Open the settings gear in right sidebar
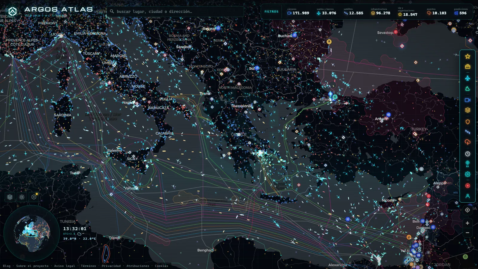Viewport: 478px width, 269px height. point(468,174)
